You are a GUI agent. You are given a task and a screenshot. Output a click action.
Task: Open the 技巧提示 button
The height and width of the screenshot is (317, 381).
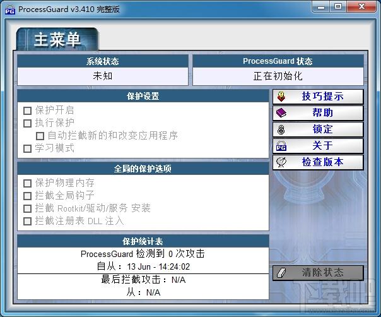318,97
